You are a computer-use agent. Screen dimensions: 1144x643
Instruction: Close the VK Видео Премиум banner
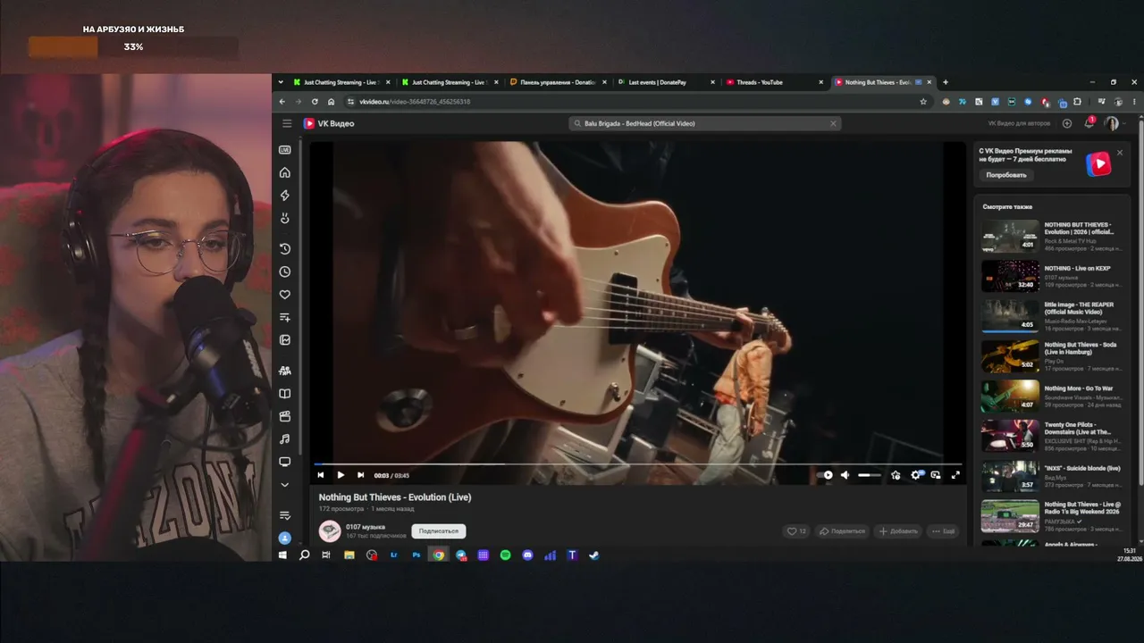pos(1120,153)
